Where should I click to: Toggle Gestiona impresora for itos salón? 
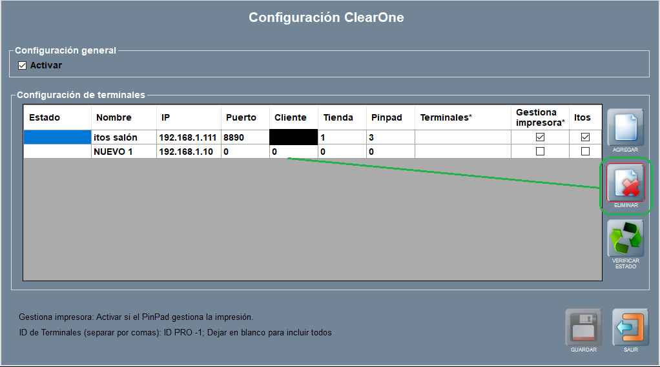(540, 137)
